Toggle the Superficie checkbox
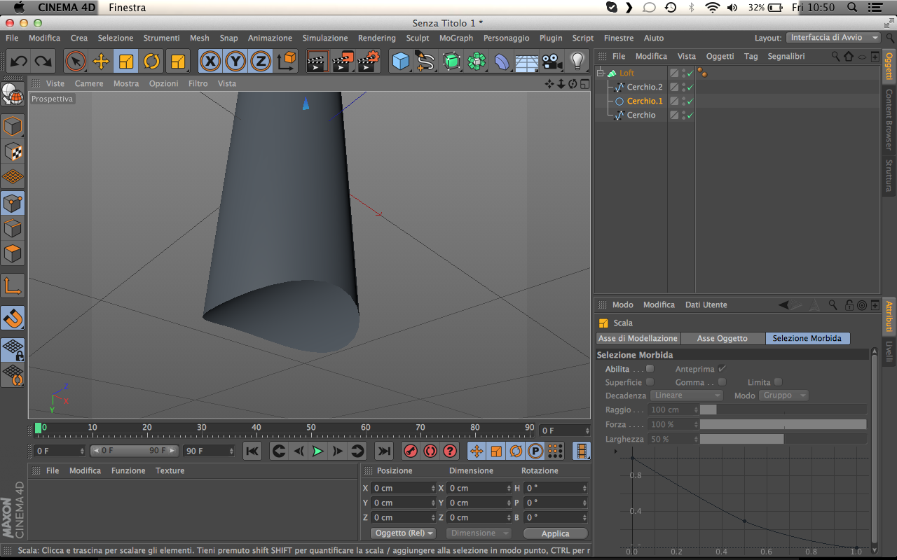Screen dimensions: 897x560 [650, 382]
